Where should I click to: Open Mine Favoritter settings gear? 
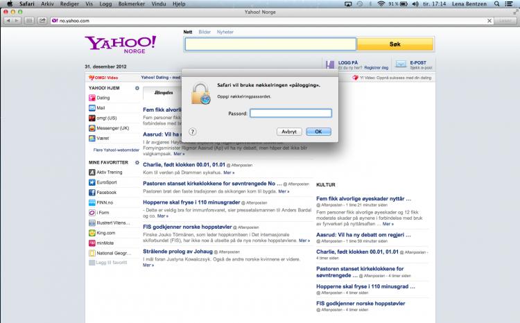pos(137,162)
